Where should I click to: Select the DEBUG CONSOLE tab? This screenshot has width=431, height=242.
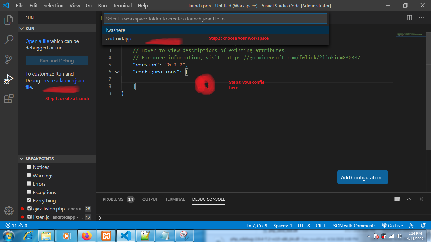[209, 199]
